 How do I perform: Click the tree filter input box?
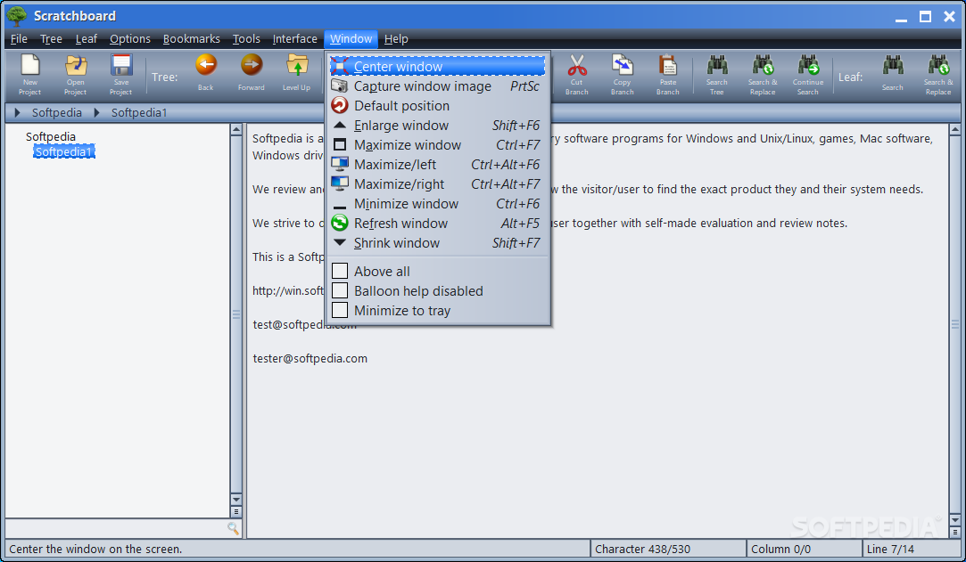click(x=116, y=527)
